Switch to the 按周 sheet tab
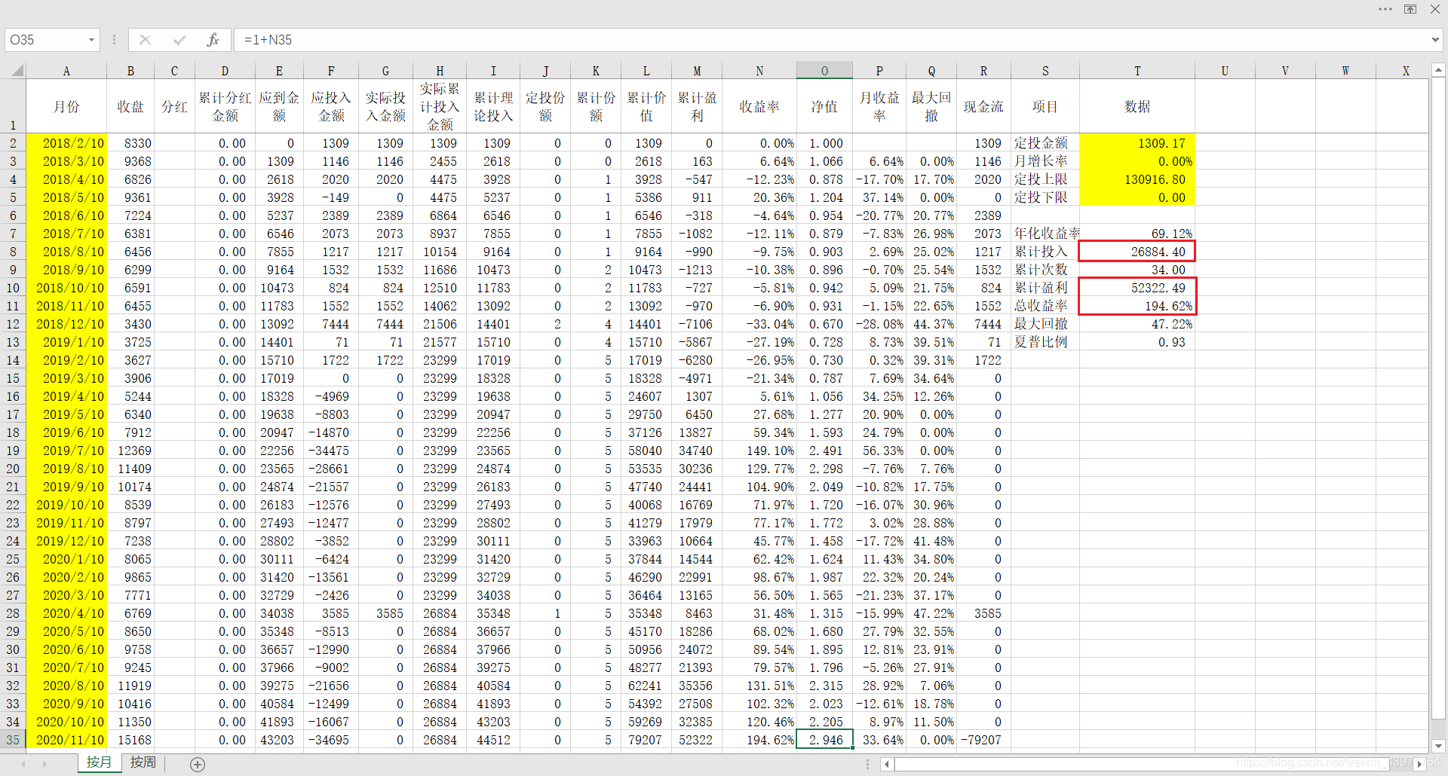Screen dimensions: 1448x776 (143, 762)
